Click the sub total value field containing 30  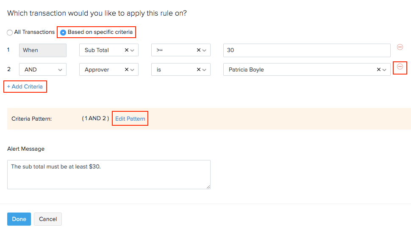306,50
